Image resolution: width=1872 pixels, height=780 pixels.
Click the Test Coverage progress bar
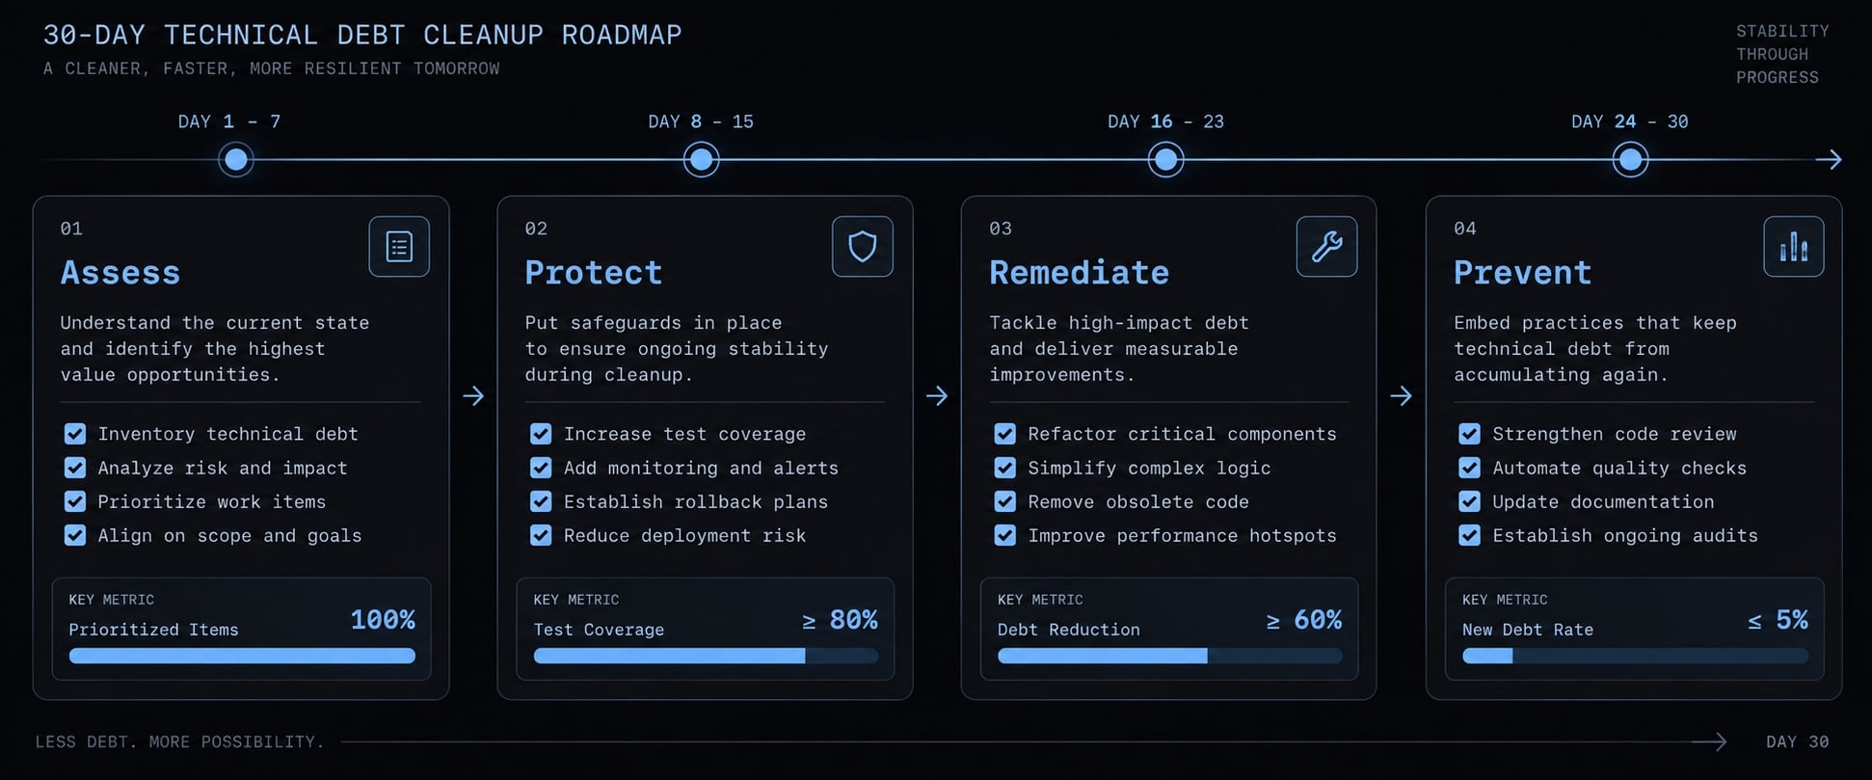pos(707,656)
